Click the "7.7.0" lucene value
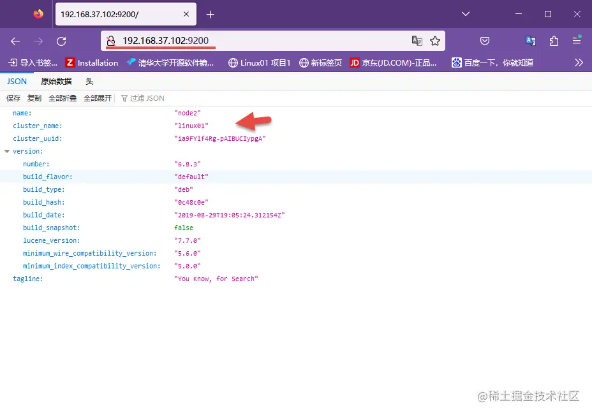The image size is (592, 415). (x=188, y=241)
